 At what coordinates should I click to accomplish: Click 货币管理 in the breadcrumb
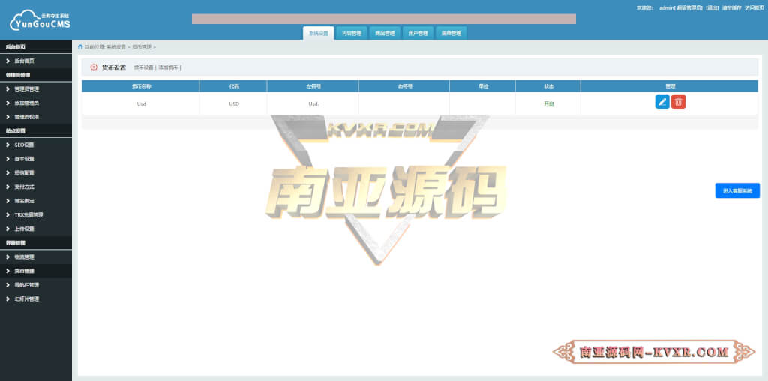click(x=142, y=47)
